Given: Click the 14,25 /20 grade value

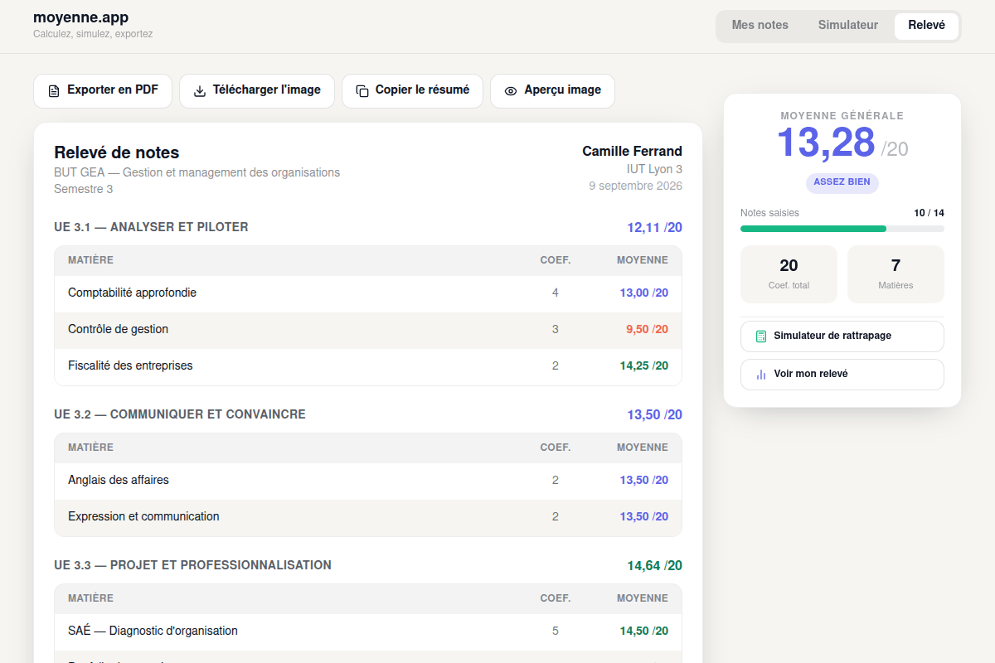Looking at the screenshot, I should tap(644, 366).
